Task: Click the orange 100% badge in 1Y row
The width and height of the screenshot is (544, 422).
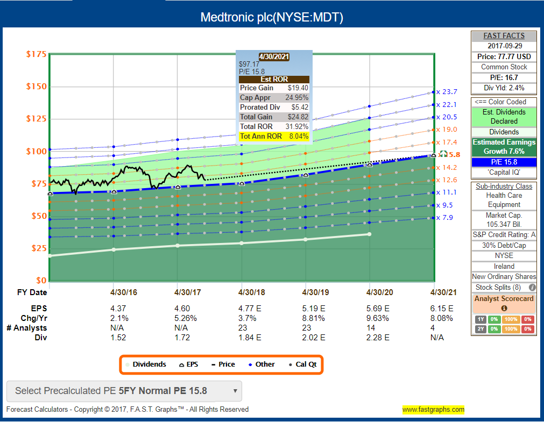Action: tap(511, 319)
